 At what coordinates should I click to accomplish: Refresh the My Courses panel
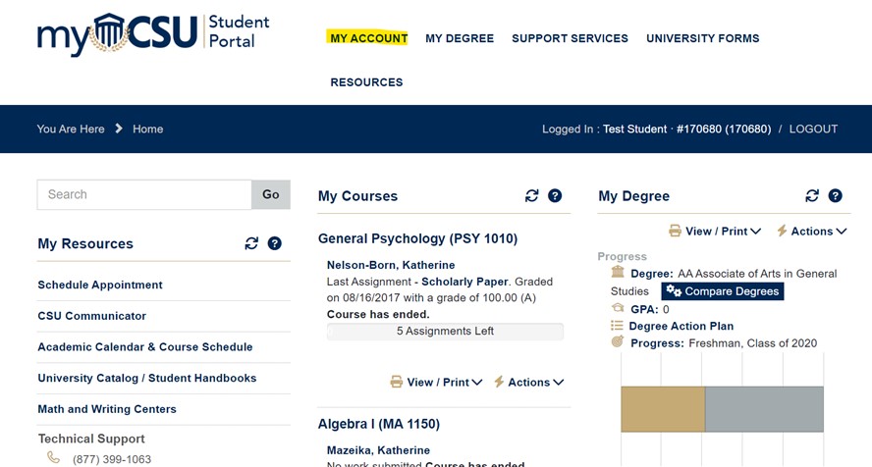pyautogui.click(x=532, y=196)
